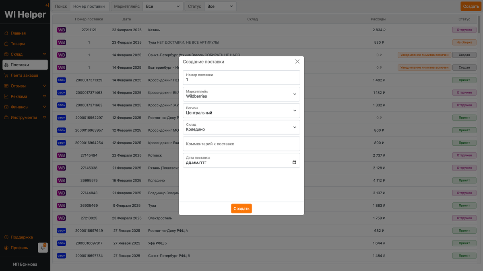Click orange Создать button in dialog
Viewport: 483px width, 271px height.
[242, 209]
